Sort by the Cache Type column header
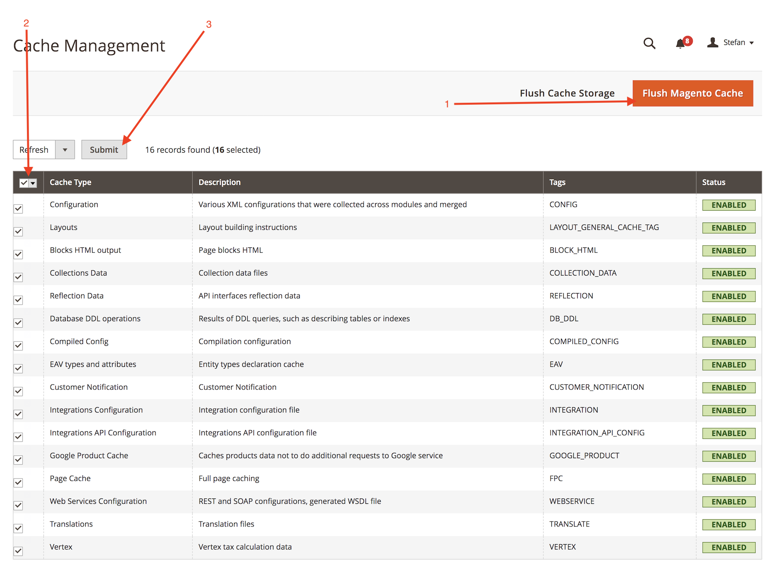 pyautogui.click(x=71, y=182)
